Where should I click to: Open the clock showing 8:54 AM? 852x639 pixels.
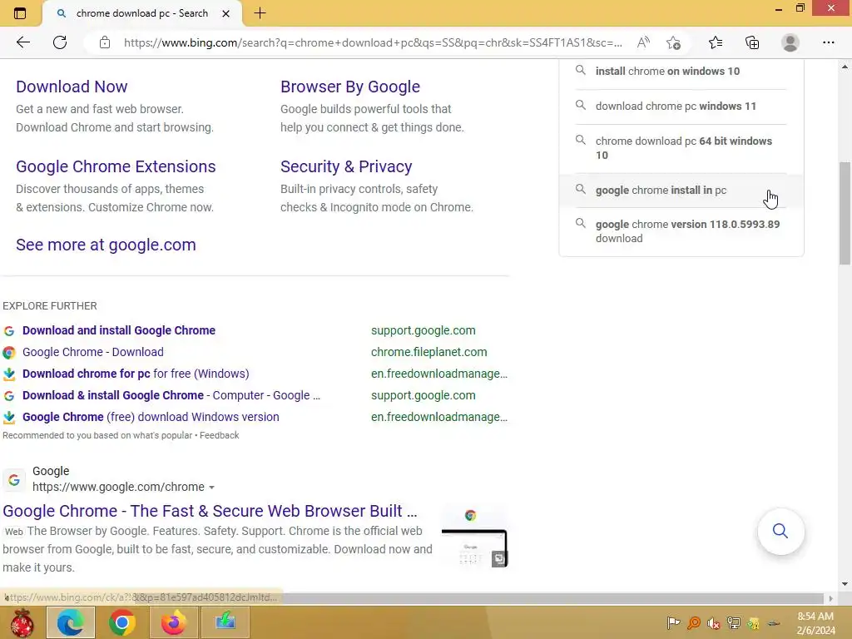[815, 623]
